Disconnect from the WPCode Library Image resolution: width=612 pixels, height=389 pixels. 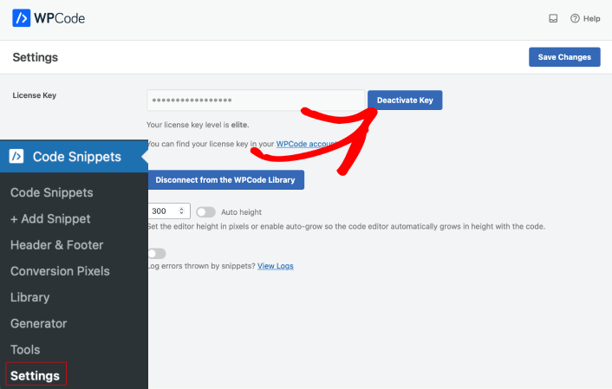[226, 180]
